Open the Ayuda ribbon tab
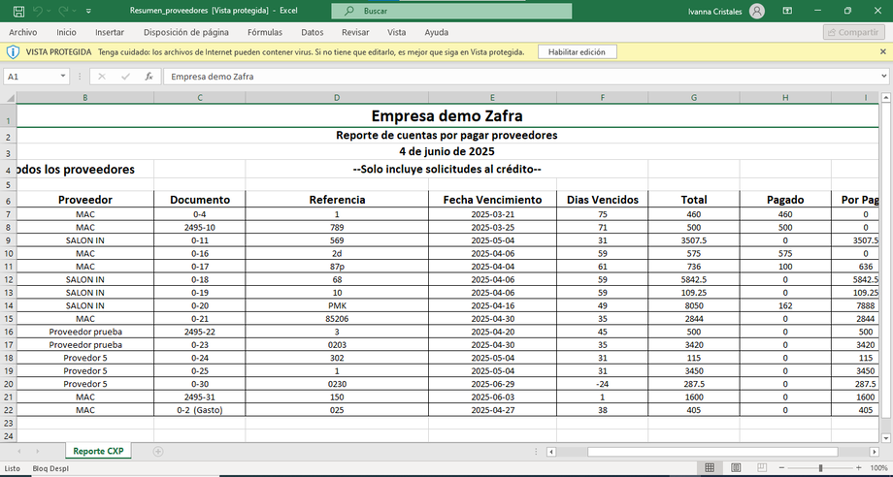The image size is (893, 477). pos(436,32)
